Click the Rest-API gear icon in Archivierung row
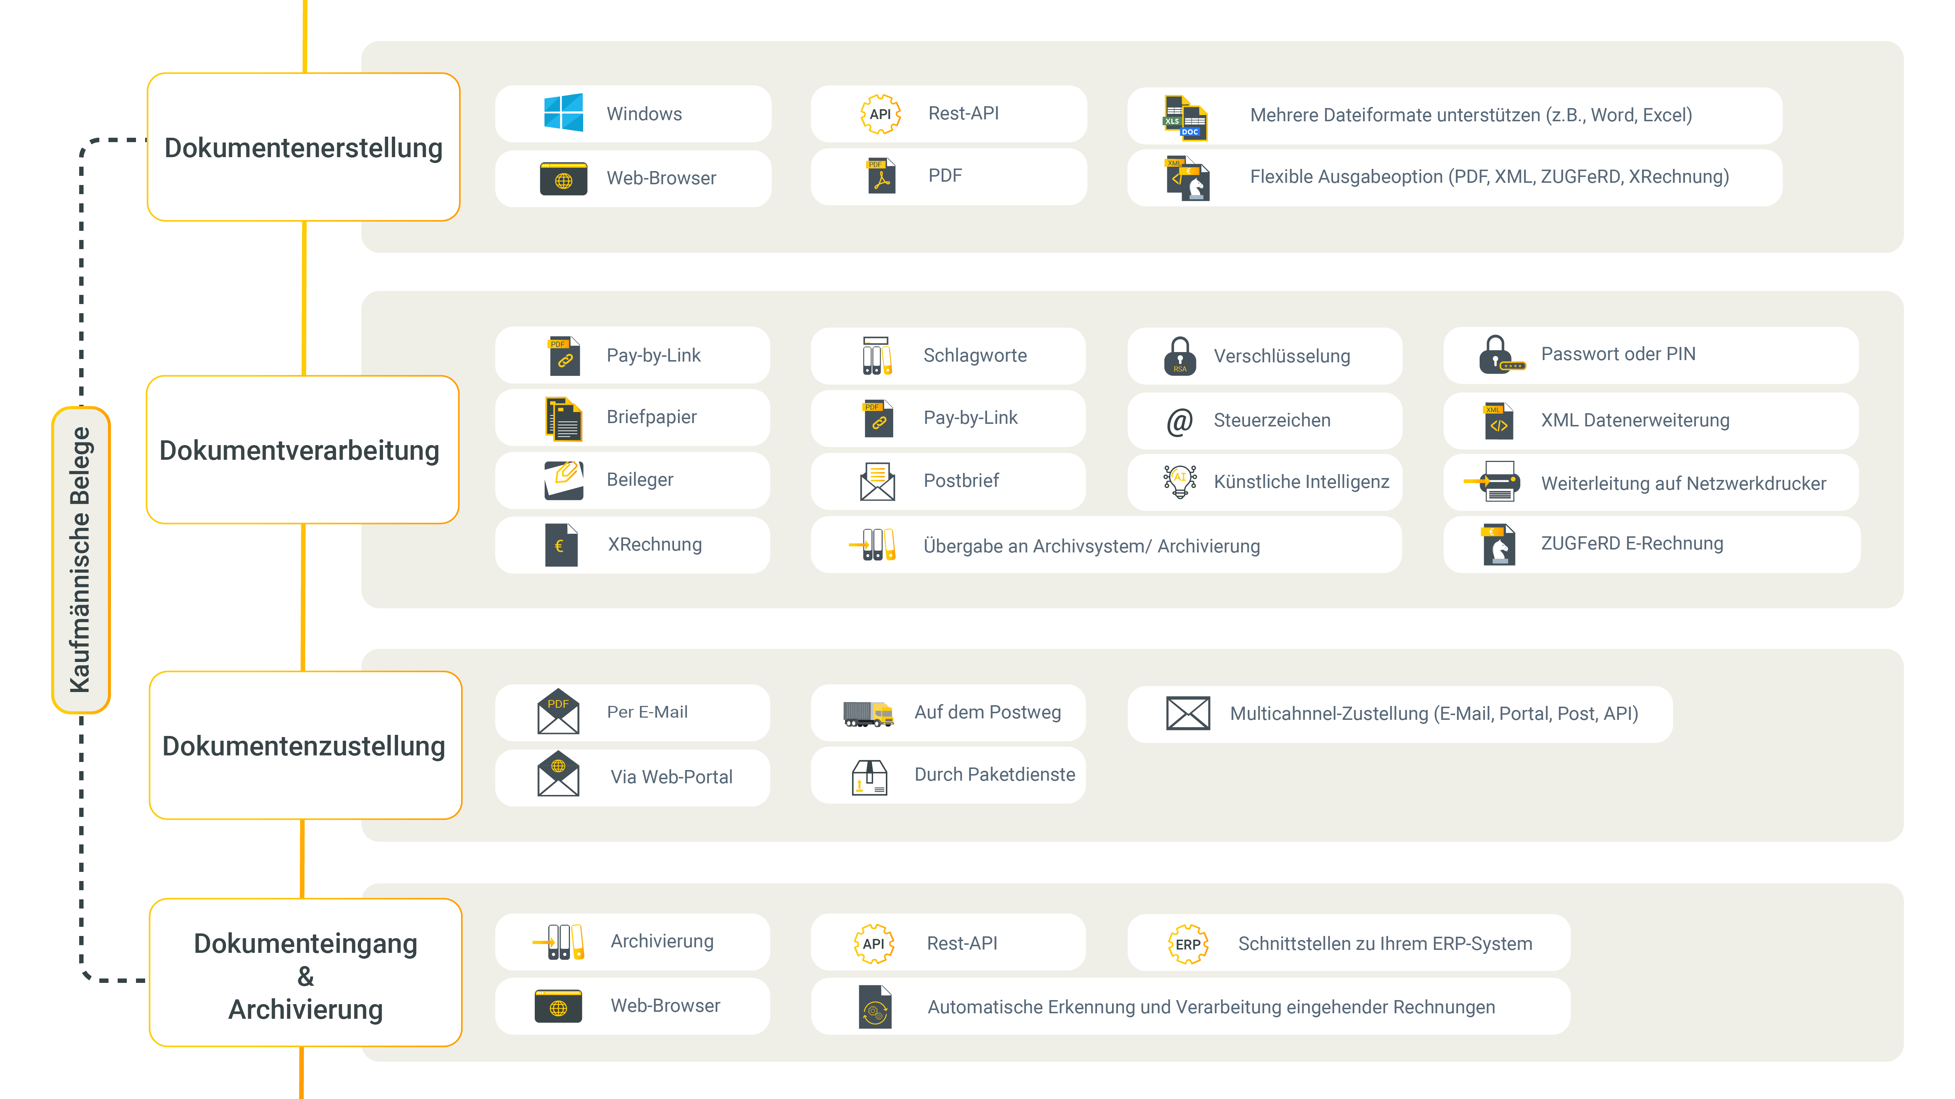The image size is (1955, 1099). [873, 944]
